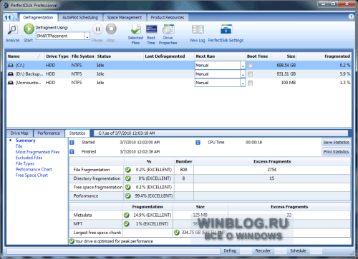The height and width of the screenshot is (259, 358).
Task: Click Free space fragmentation green check icon
Action: (x=128, y=187)
